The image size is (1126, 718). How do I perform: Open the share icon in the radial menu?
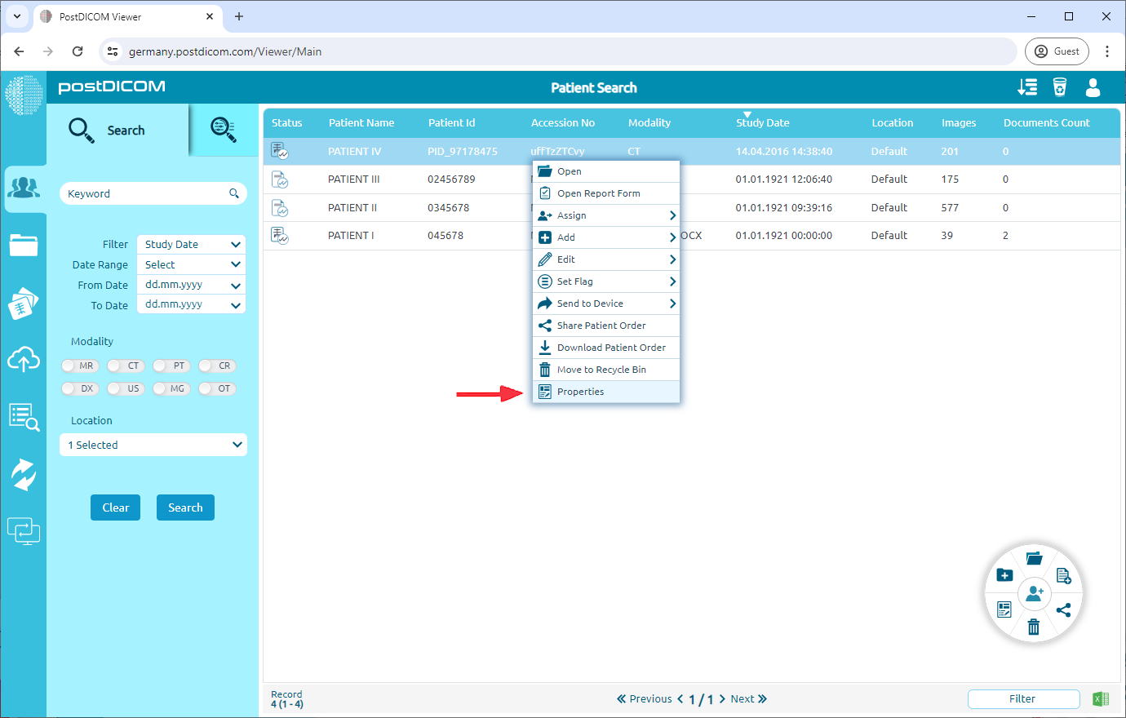1064,609
